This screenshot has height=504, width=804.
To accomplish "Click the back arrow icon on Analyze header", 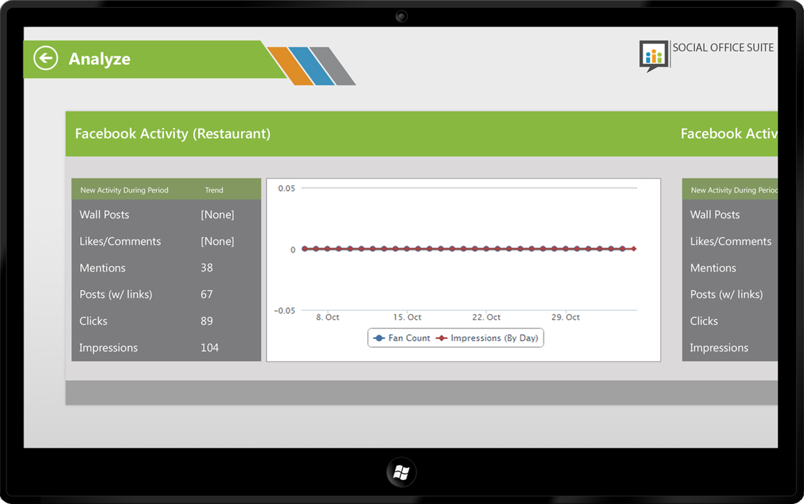I will pyautogui.click(x=45, y=58).
